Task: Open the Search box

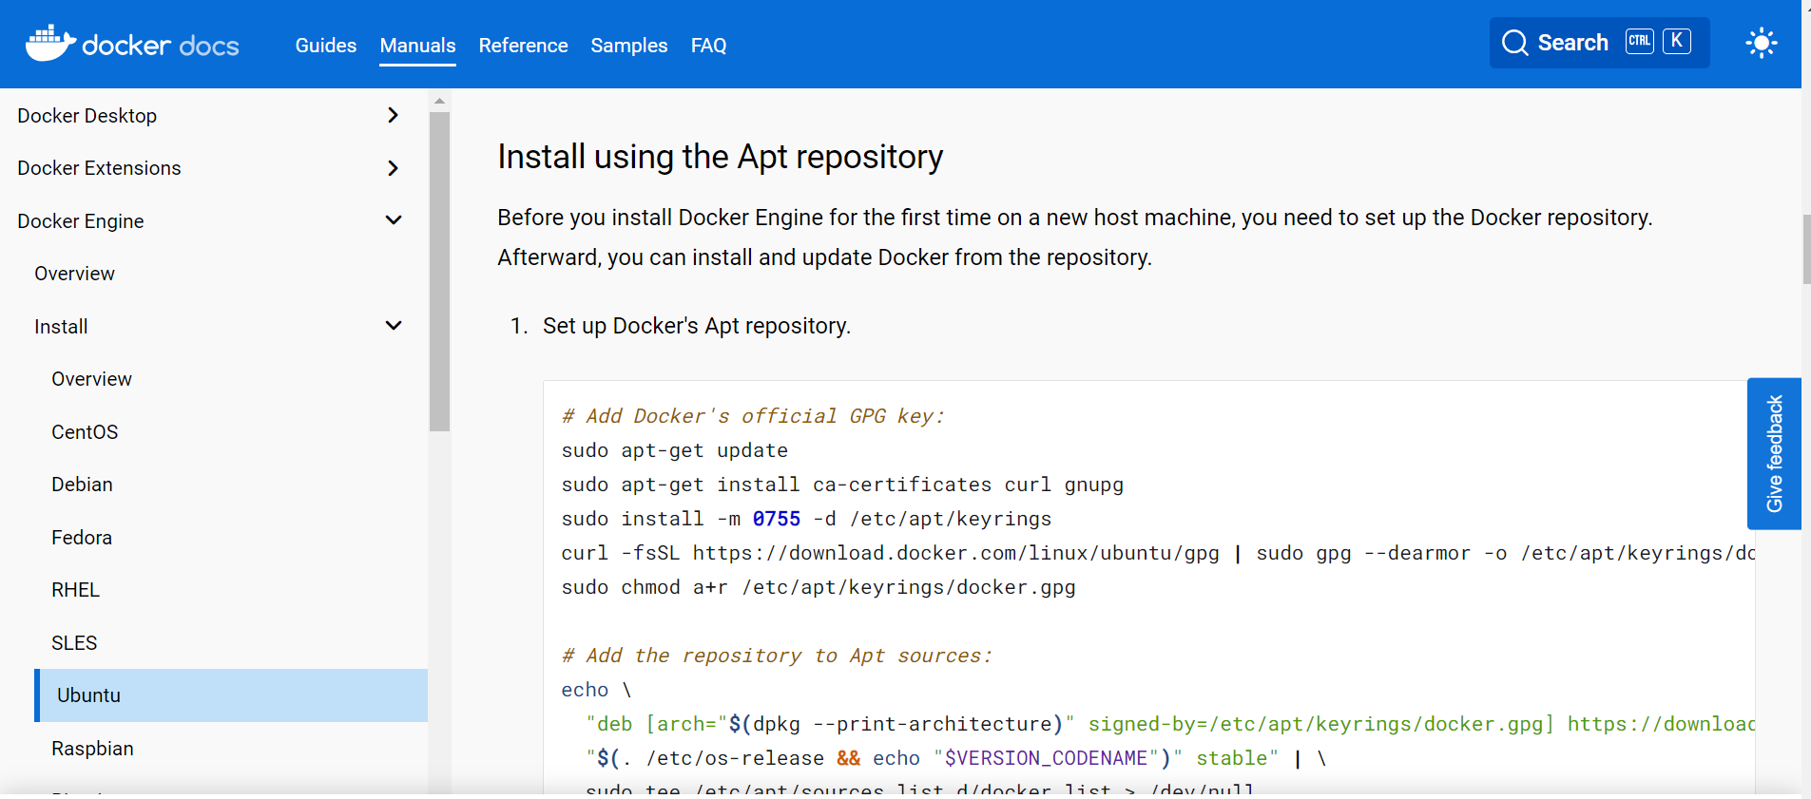Action: click(x=1599, y=43)
